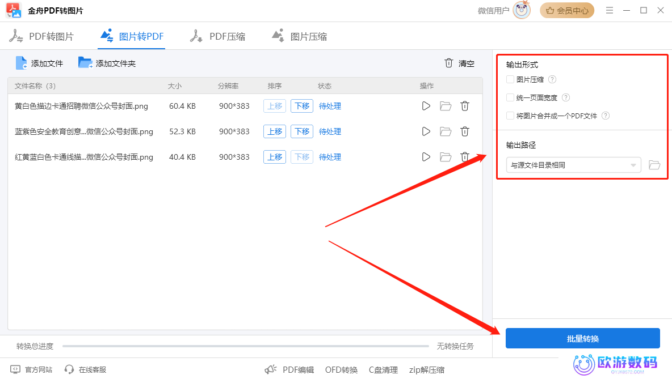Click the PDF转图片 tab icon
The width and height of the screenshot is (672, 379).
tap(16, 36)
